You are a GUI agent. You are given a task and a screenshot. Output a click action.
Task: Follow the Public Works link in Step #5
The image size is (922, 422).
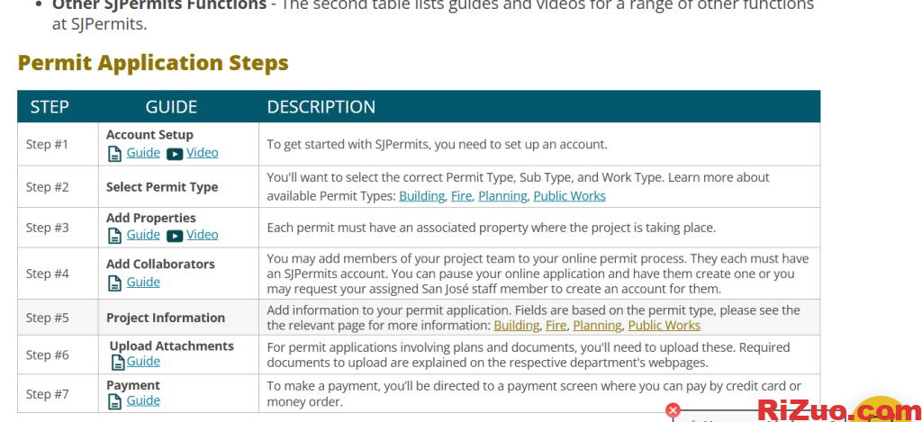pyautogui.click(x=664, y=326)
